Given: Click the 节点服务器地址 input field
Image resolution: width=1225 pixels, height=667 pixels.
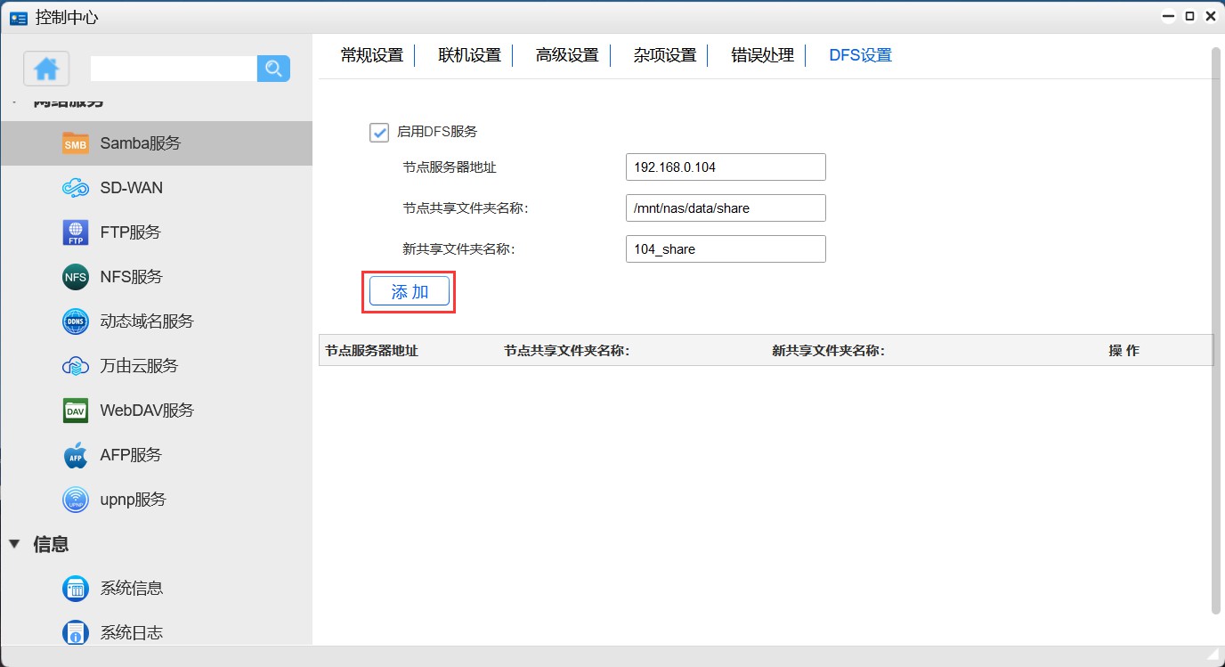Looking at the screenshot, I should click(x=726, y=167).
